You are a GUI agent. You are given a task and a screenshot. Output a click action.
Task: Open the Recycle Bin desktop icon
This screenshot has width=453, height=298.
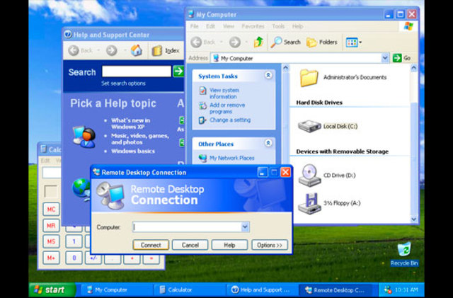pos(404,253)
